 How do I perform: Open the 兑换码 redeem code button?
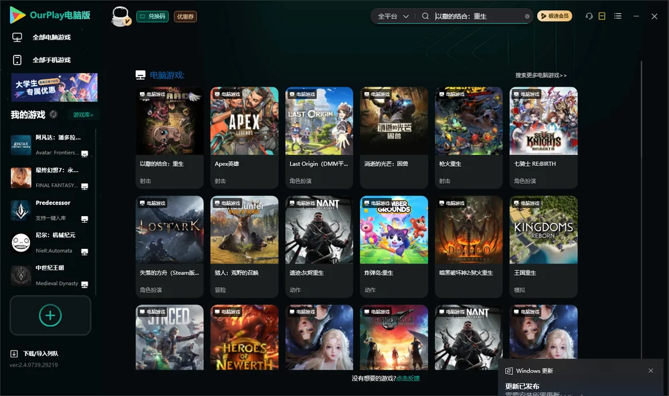[153, 16]
